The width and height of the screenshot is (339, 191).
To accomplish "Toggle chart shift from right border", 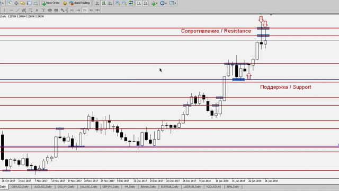I will pyautogui.click(x=145, y=3).
